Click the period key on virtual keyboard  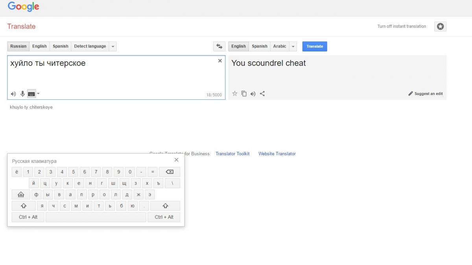point(144,206)
